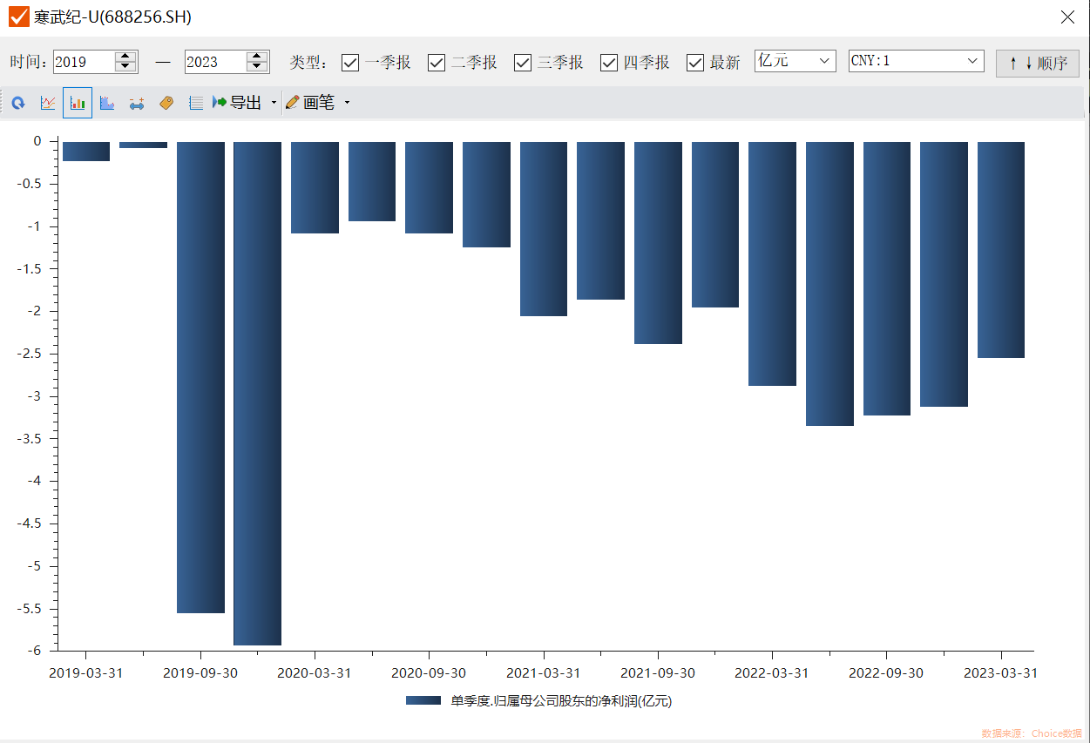Click the 2021-03-31 bar
This screenshot has height=743, width=1090.
pos(544,228)
